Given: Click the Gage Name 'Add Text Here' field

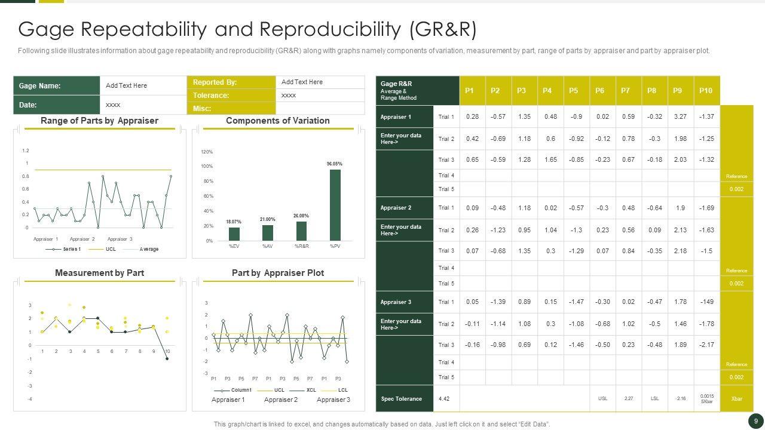Looking at the screenshot, I should click(x=142, y=85).
